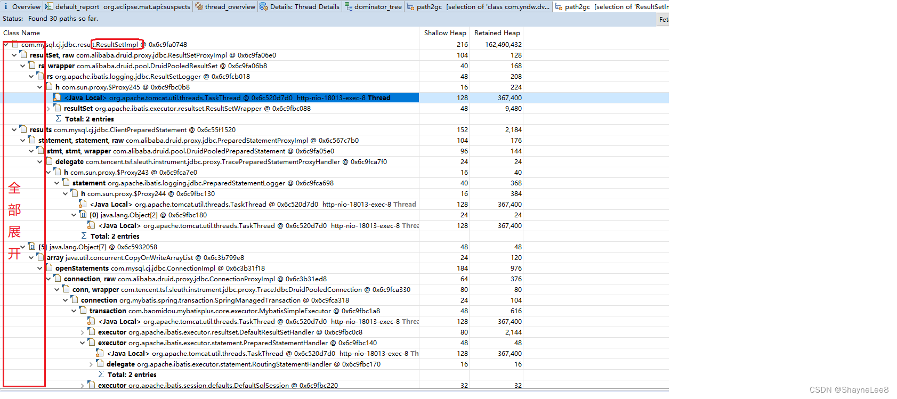The width and height of the screenshot is (897, 399).
Task: Click the 162,490,432 retained heap value
Action: (503, 45)
